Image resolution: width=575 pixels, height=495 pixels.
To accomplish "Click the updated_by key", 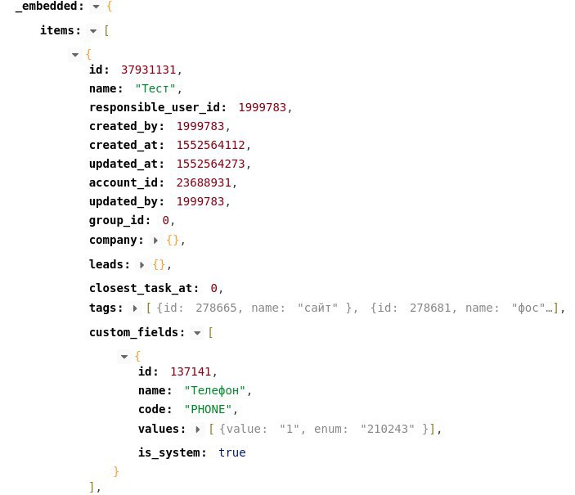I will [127, 201].
